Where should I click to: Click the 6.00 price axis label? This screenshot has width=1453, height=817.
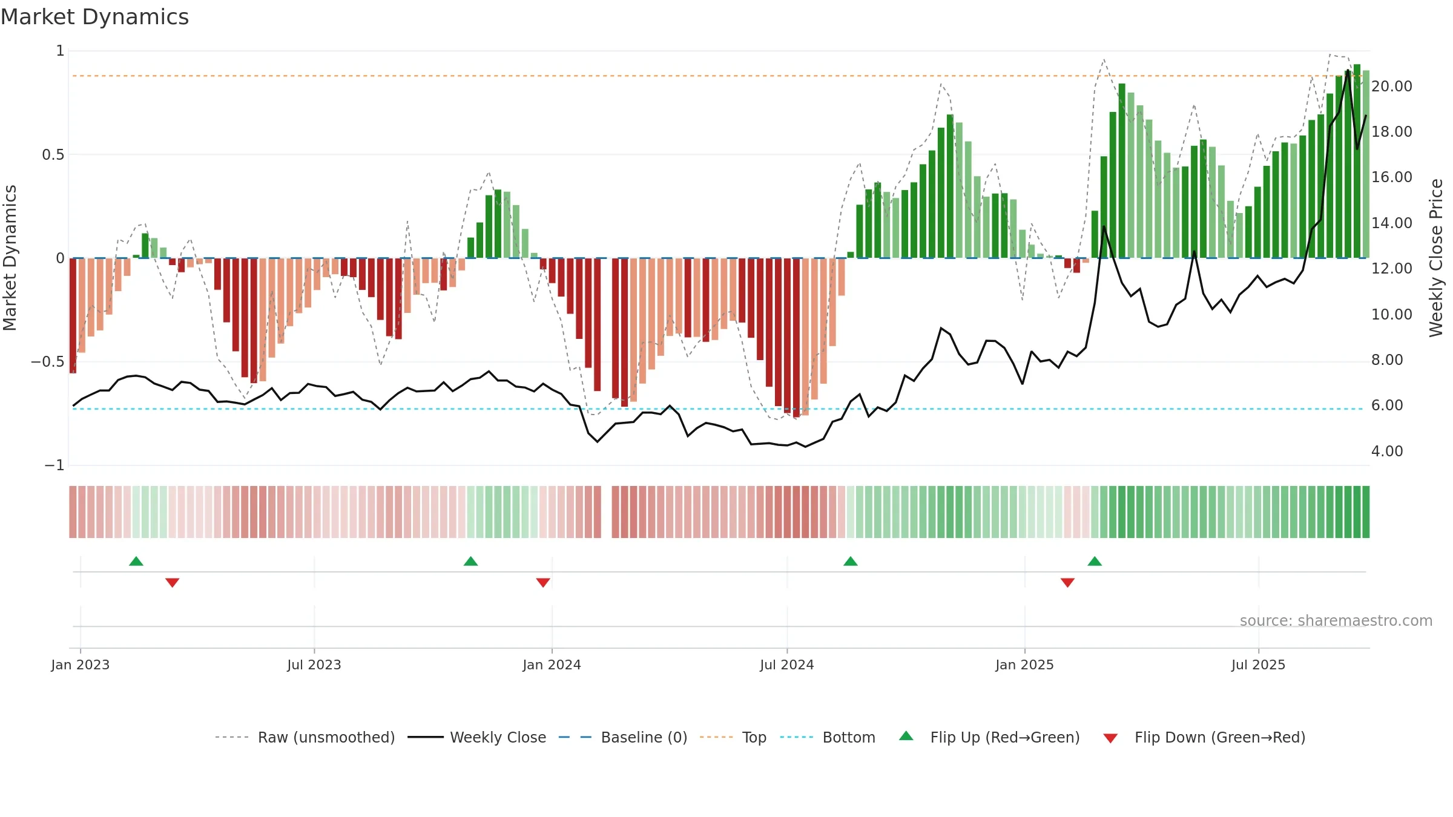(x=1387, y=405)
